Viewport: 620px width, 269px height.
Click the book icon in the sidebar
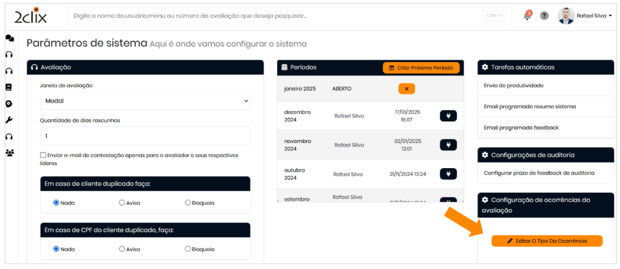9,87
